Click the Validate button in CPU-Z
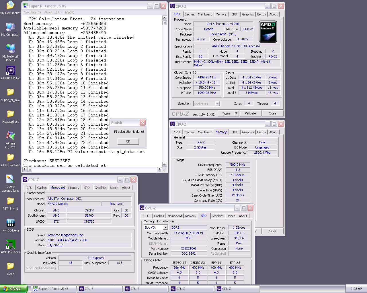The width and height of the screenshot is (367, 293). click(x=250, y=113)
